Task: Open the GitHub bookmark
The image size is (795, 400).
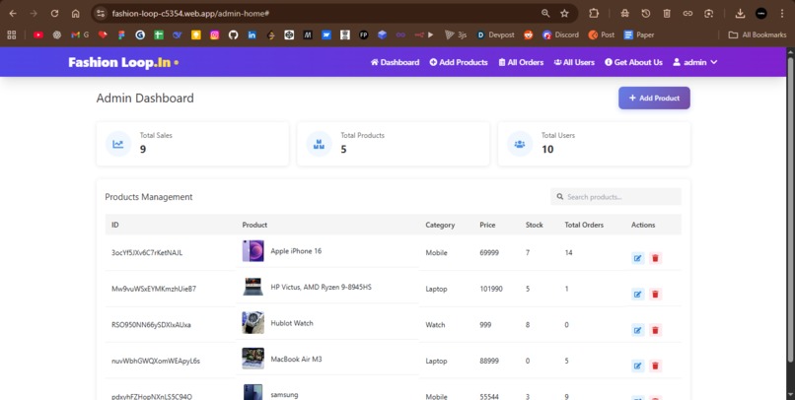Action: pos(233,34)
